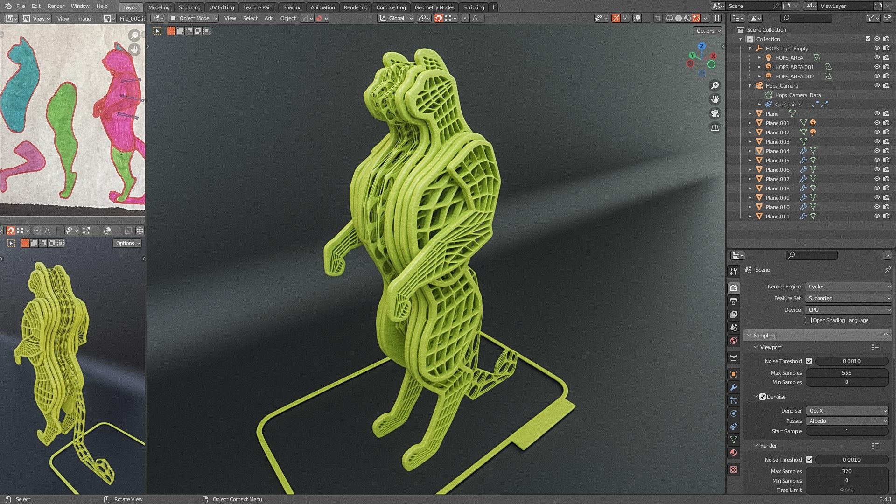Switch to orthographic grid view icon
The height and width of the screenshot is (504, 896).
coord(714,127)
